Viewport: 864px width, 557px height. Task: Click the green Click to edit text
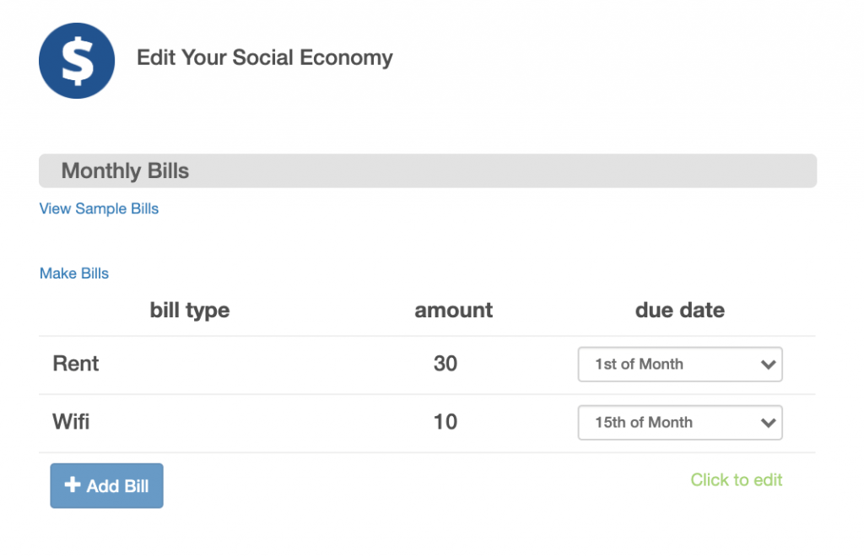coord(737,480)
